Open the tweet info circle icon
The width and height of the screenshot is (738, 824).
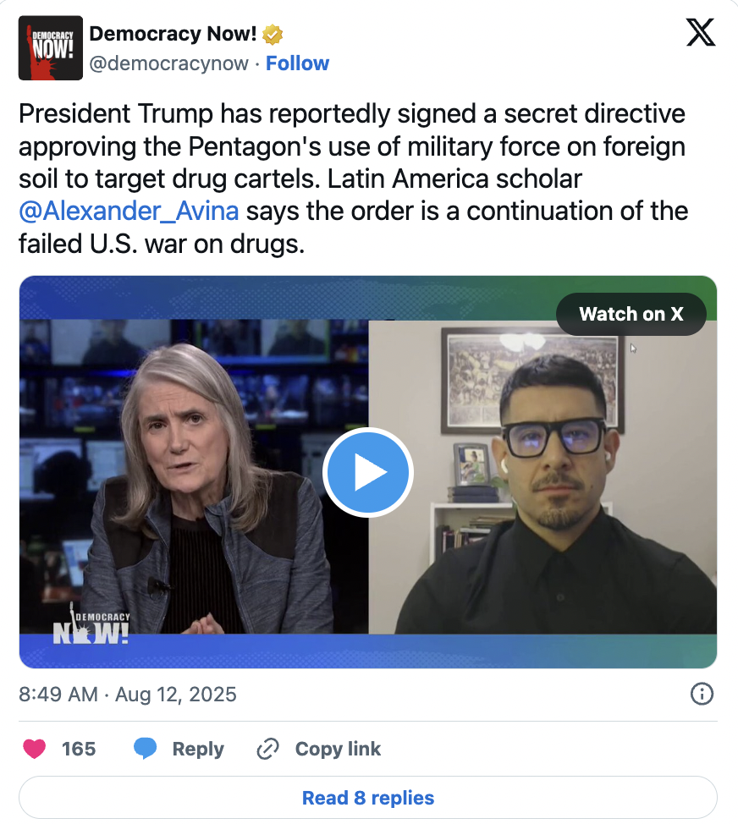pos(702,694)
